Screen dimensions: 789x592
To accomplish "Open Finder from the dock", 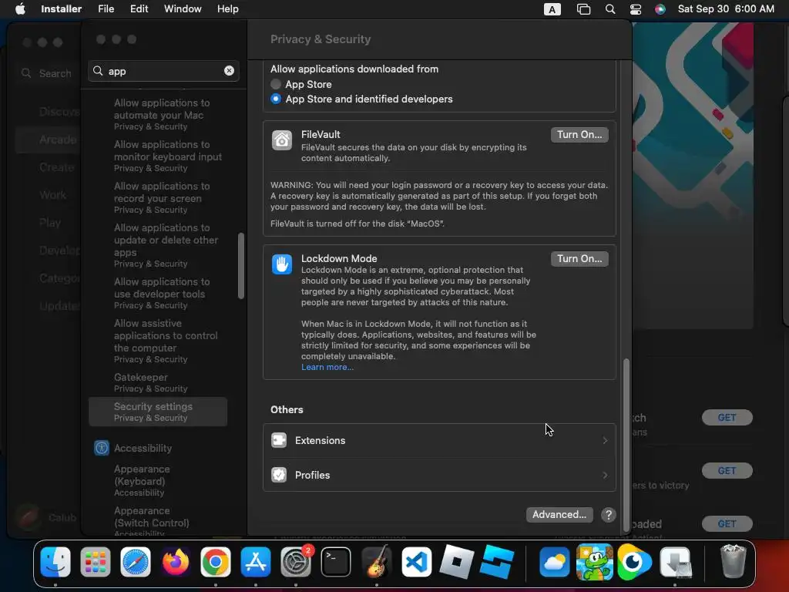I will tap(55, 562).
